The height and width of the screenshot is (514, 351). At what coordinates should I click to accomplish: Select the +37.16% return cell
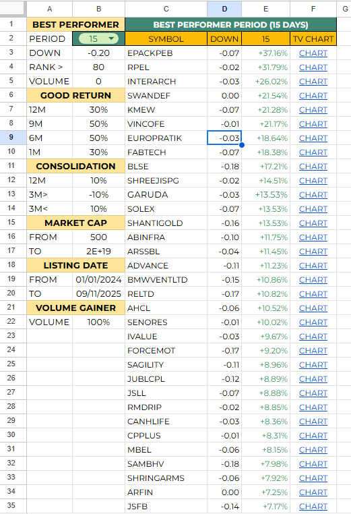pos(266,53)
